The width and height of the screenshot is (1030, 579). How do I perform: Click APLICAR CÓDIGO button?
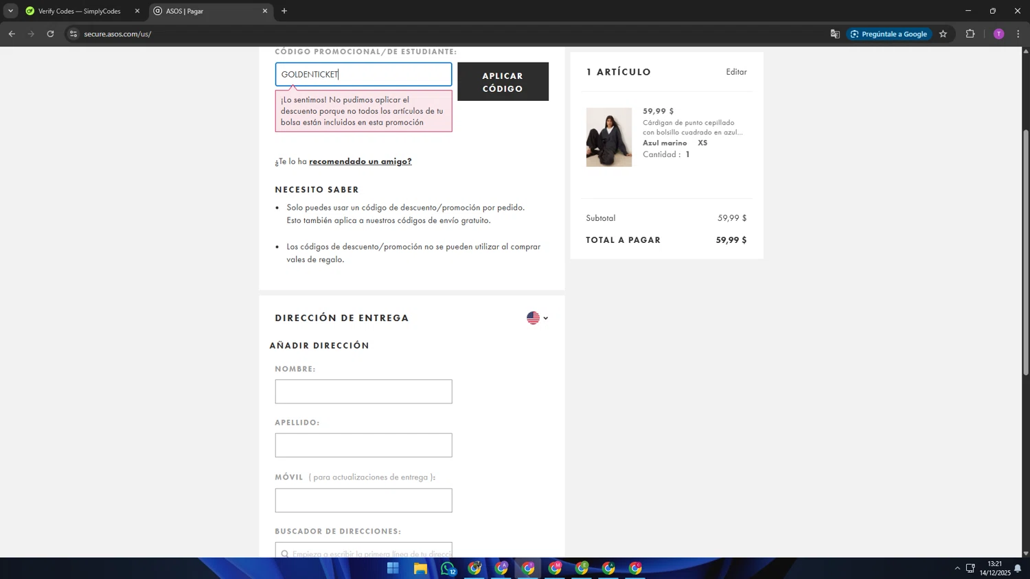[503, 82]
